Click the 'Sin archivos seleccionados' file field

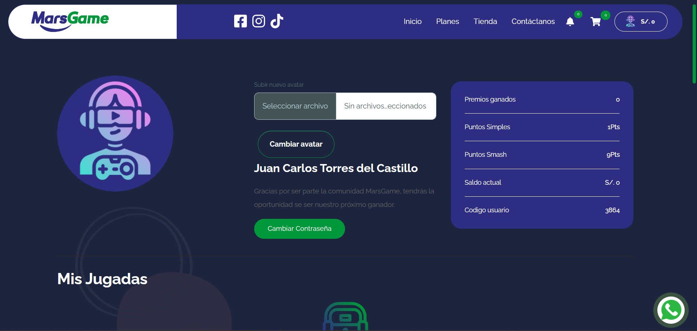point(386,106)
